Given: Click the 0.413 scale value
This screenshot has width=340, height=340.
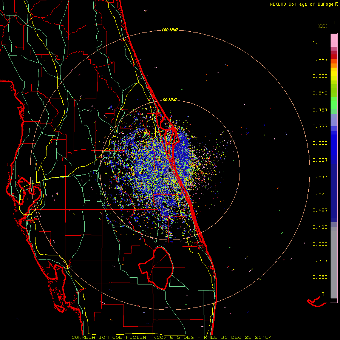Looking at the screenshot, I should pyautogui.click(x=320, y=227).
